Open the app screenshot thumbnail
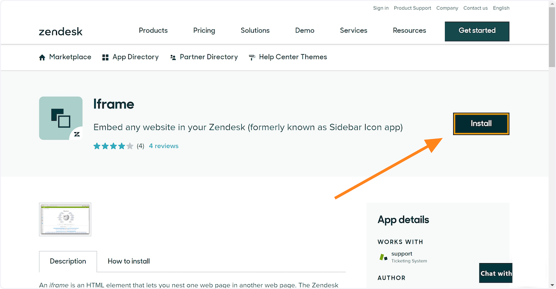The height and width of the screenshot is (289, 556). (65, 220)
